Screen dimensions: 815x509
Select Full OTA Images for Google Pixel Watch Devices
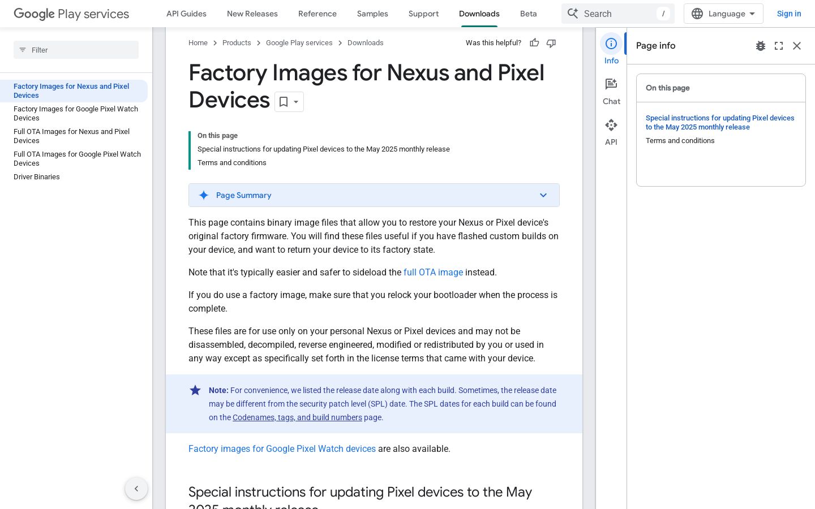click(77, 159)
